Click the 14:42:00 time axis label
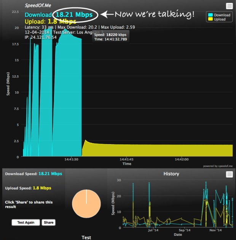The width and height of the screenshot is (236, 240). (182, 159)
